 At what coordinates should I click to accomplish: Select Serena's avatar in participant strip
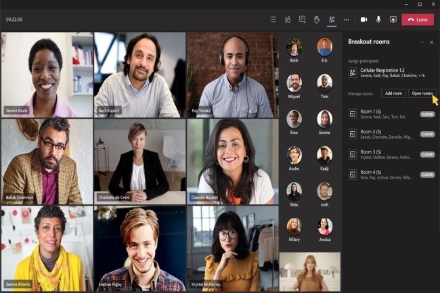pyautogui.click(x=325, y=119)
